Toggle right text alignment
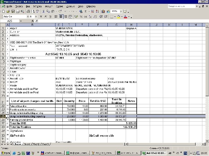This screenshot has height=156, width=209. pyautogui.click(x=66, y=16)
